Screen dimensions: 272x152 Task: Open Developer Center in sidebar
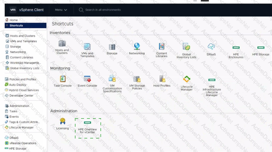(21, 96)
